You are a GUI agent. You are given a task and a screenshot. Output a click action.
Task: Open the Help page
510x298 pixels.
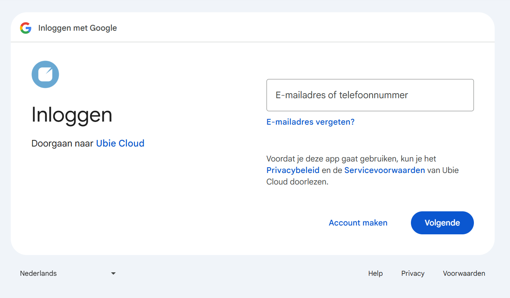(x=375, y=273)
